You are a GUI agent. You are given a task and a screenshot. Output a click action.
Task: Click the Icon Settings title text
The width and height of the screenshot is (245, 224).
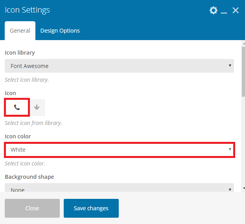pyautogui.click(x=27, y=10)
